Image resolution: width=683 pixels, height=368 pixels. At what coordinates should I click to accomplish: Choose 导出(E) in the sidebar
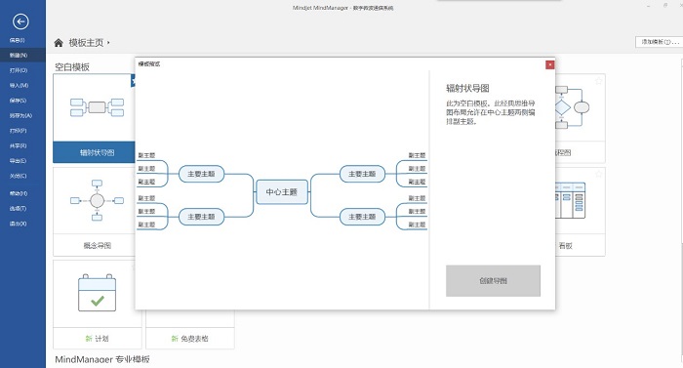click(x=18, y=161)
